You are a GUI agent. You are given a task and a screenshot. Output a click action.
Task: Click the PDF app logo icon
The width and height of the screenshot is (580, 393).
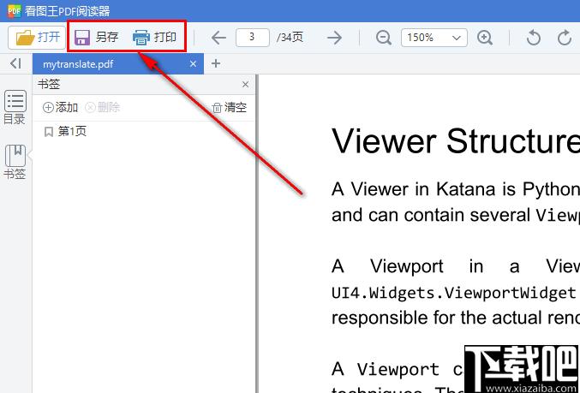[x=14, y=11]
